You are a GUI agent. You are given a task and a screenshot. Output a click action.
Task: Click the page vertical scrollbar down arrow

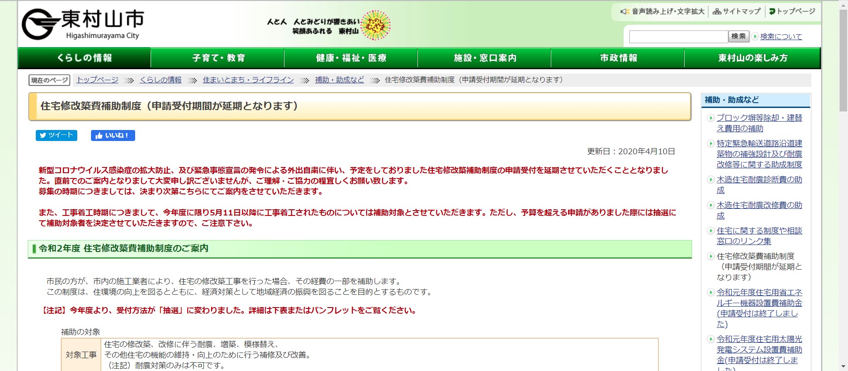pyautogui.click(x=843, y=367)
